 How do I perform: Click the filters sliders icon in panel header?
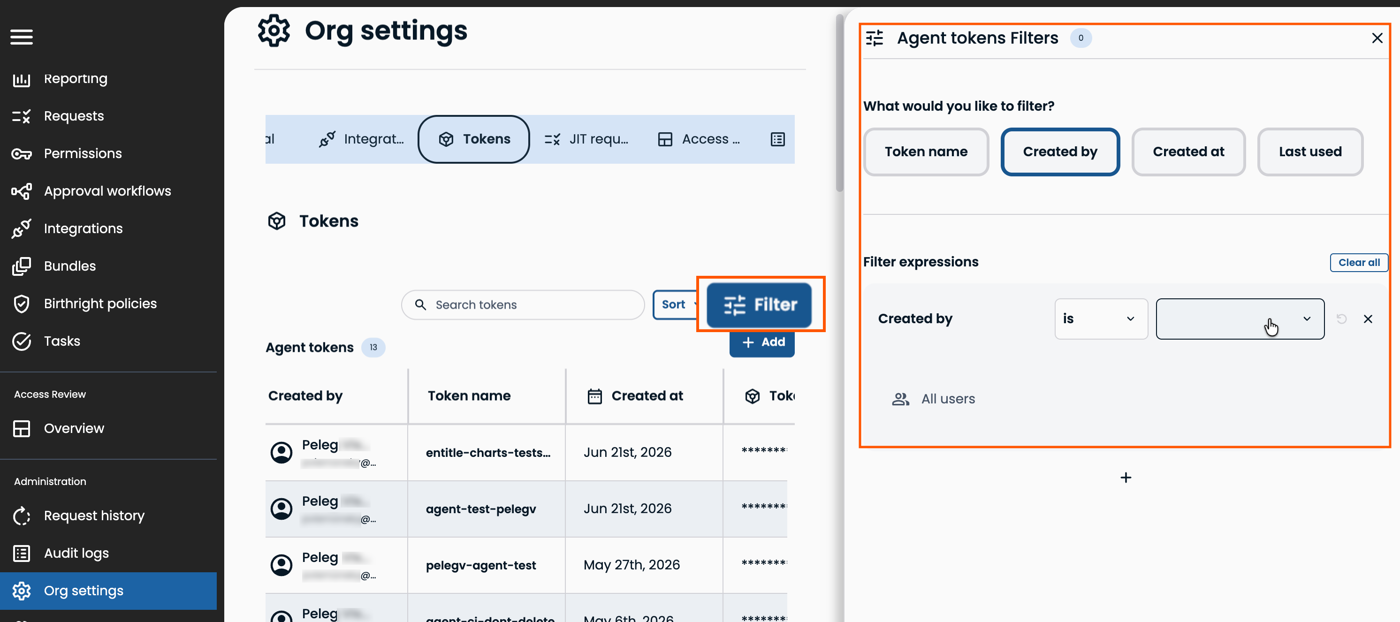(875, 38)
